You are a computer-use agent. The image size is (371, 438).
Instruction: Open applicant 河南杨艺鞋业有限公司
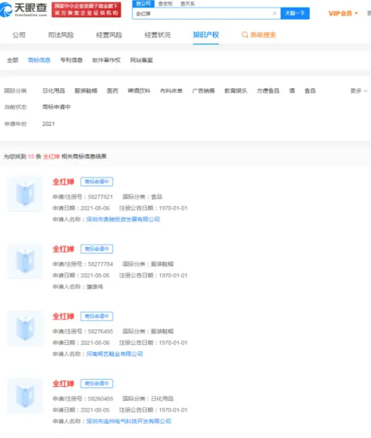[115, 354]
